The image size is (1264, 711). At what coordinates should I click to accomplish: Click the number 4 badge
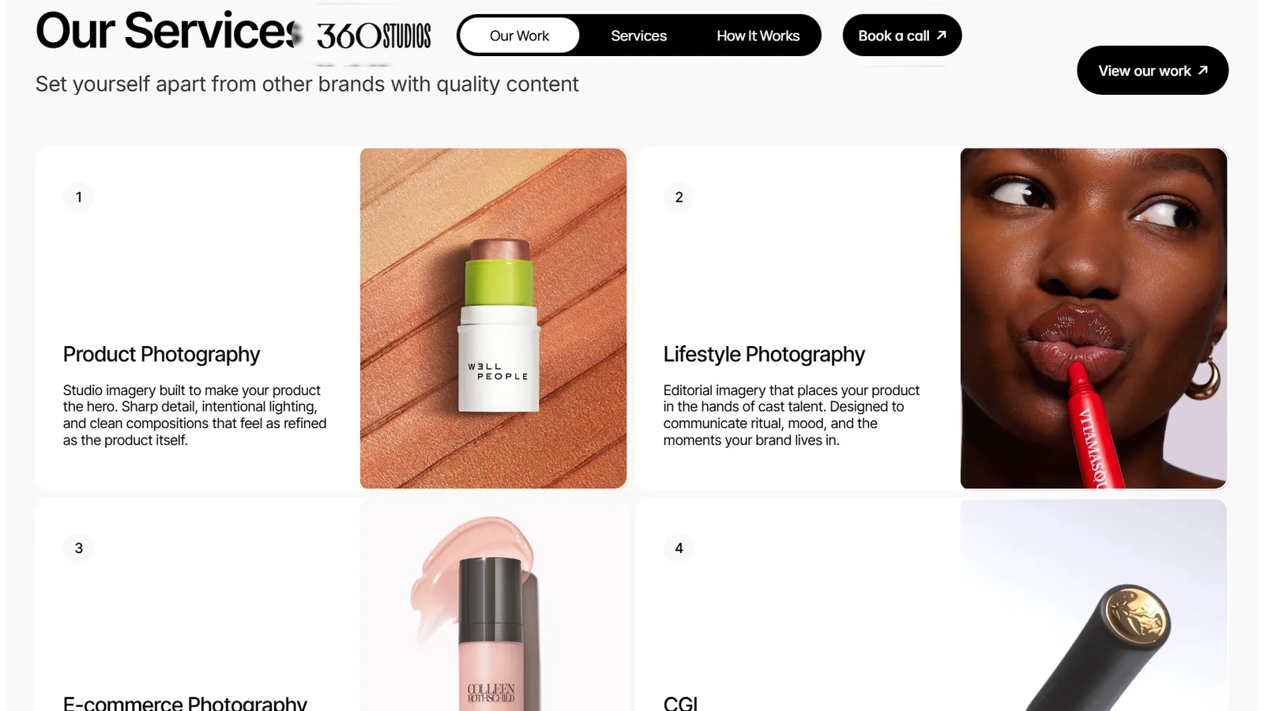(x=679, y=547)
